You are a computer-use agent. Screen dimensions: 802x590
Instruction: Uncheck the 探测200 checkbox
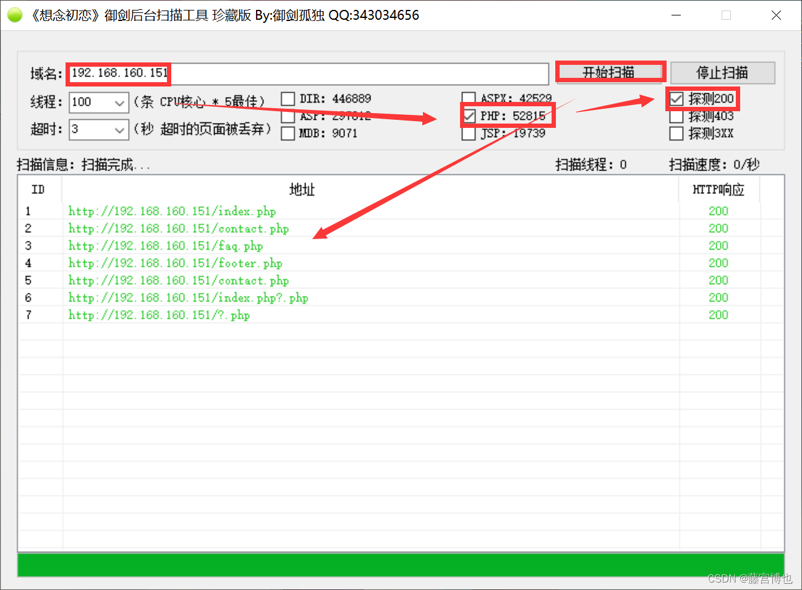677,99
